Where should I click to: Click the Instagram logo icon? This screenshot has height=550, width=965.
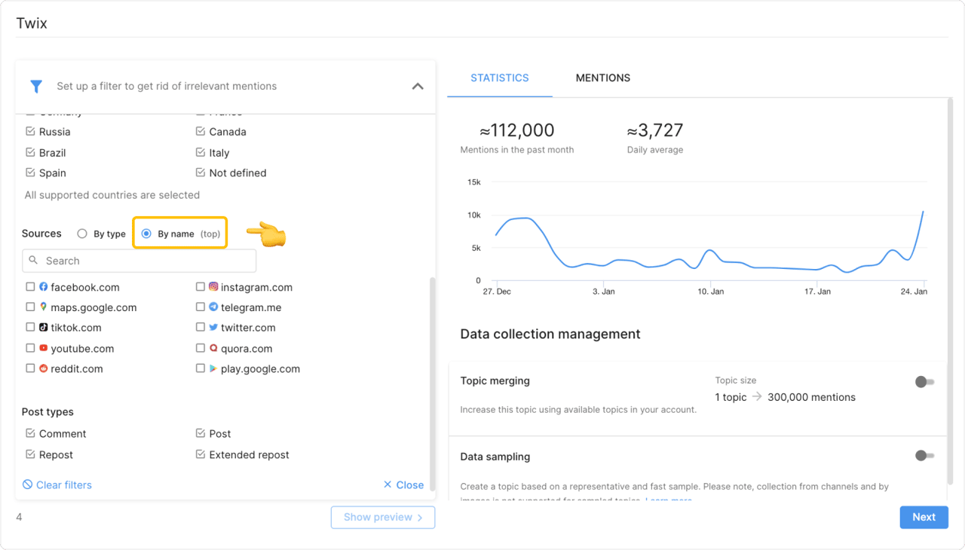[213, 287]
